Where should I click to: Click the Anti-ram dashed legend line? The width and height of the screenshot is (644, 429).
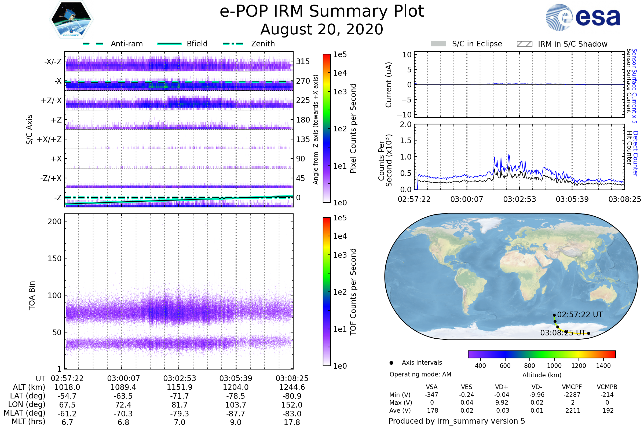(x=93, y=44)
